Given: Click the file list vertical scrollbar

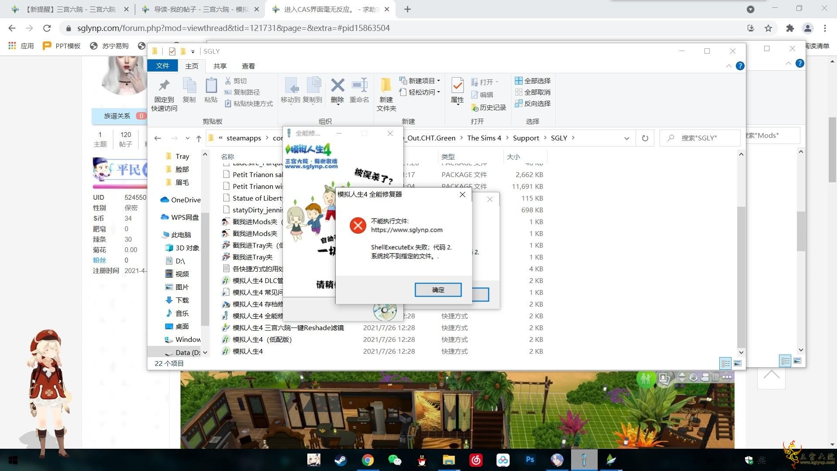Looking at the screenshot, I should click(x=741, y=277).
